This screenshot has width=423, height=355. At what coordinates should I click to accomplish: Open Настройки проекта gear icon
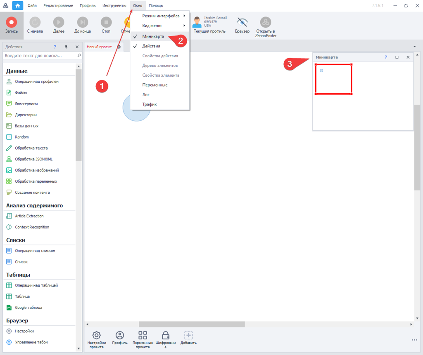point(96,335)
